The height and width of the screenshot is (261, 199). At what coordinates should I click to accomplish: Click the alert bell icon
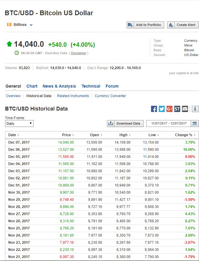click(171, 25)
